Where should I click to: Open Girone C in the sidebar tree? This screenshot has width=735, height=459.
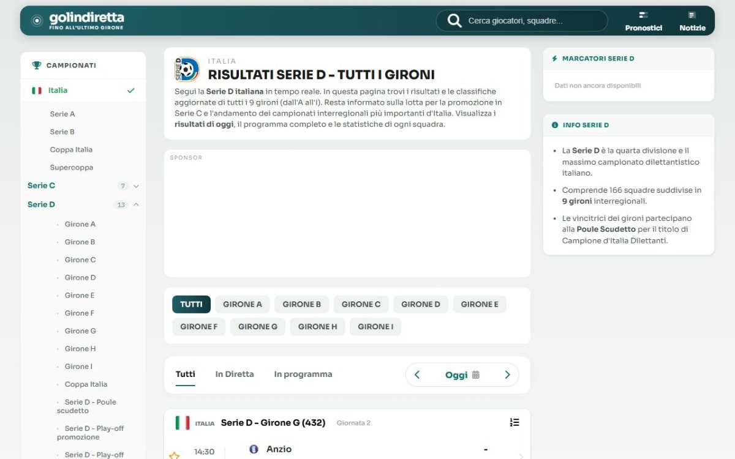click(x=80, y=260)
